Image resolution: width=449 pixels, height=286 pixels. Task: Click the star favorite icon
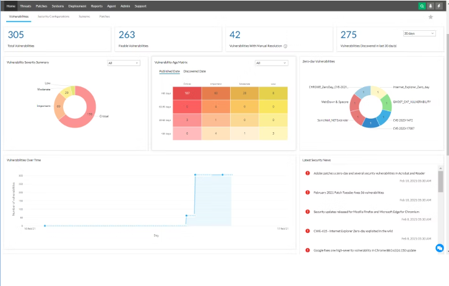[x=430, y=17]
